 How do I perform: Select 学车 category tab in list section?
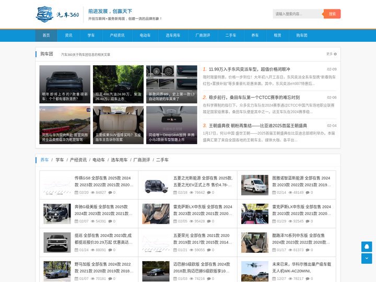pos(60,160)
